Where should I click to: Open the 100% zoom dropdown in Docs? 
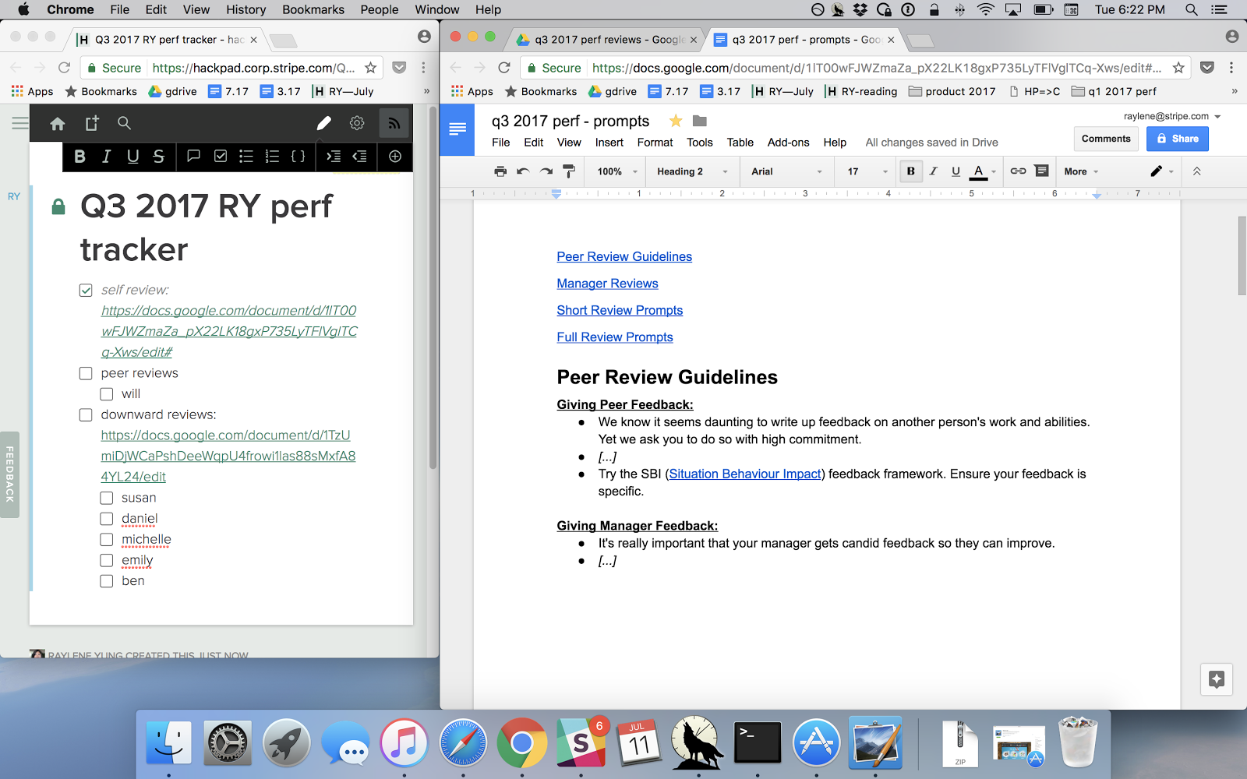616,171
